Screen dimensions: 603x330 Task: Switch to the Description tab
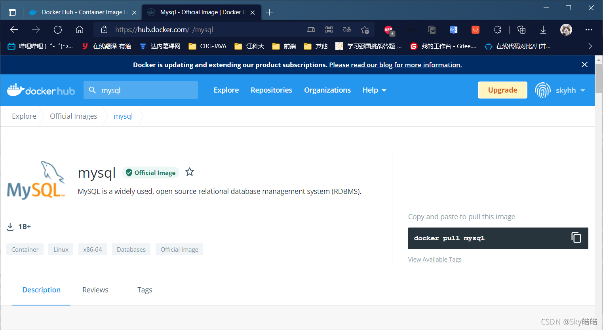tap(41, 290)
